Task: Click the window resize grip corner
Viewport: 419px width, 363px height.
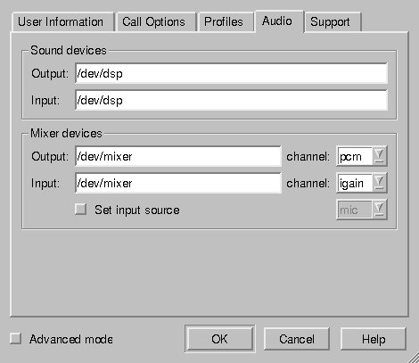Action: (x=413, y=357)
